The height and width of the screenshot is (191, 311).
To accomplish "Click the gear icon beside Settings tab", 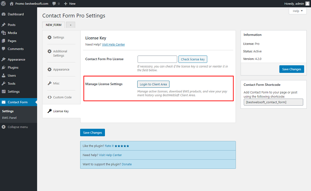I will click(x=50, y=37).
